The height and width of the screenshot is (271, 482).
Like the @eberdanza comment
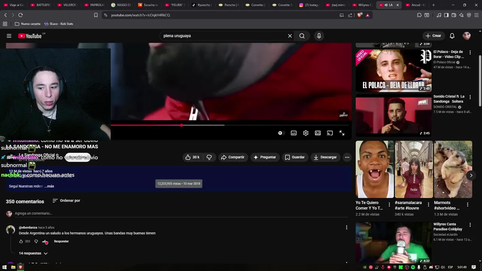21,241
